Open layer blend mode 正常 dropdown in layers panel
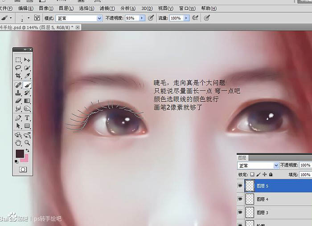 pos(276,165)
